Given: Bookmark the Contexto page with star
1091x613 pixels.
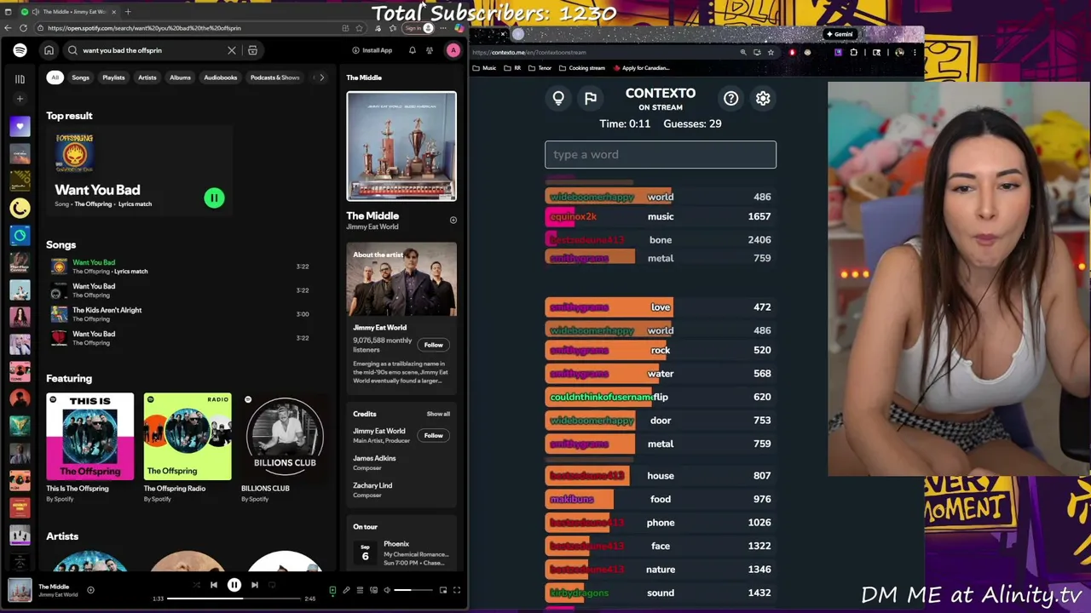Looking at the screenshot, I should click(771, 52).
